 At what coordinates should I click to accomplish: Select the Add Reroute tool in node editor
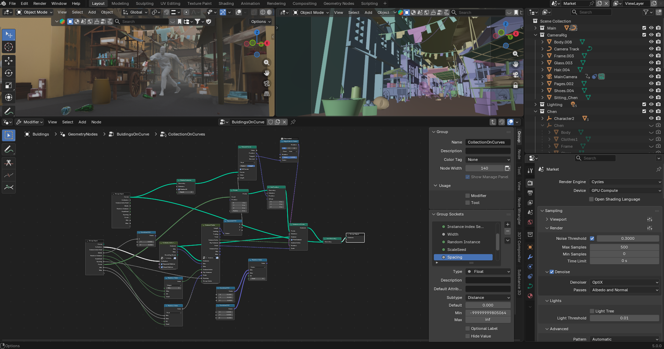9,187
